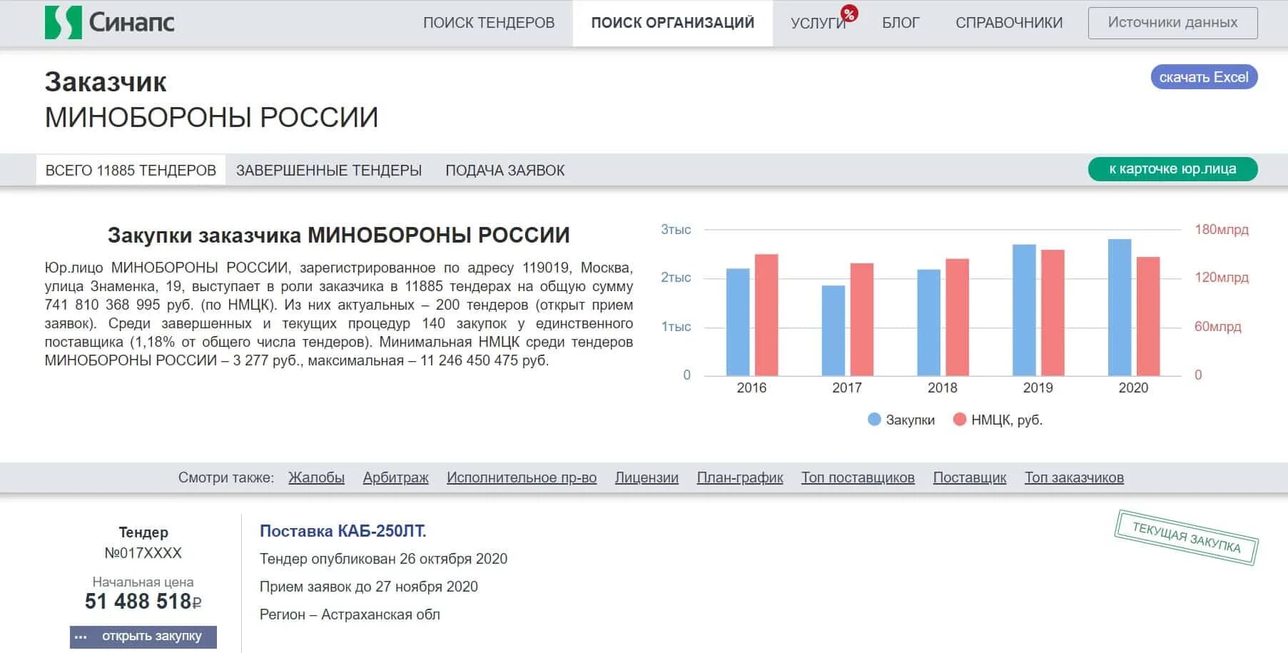1288x653 pixels.
Task: Open the ПОИСК ОРГАНИЗАЦИЙ menu
Action: (673, 23)
